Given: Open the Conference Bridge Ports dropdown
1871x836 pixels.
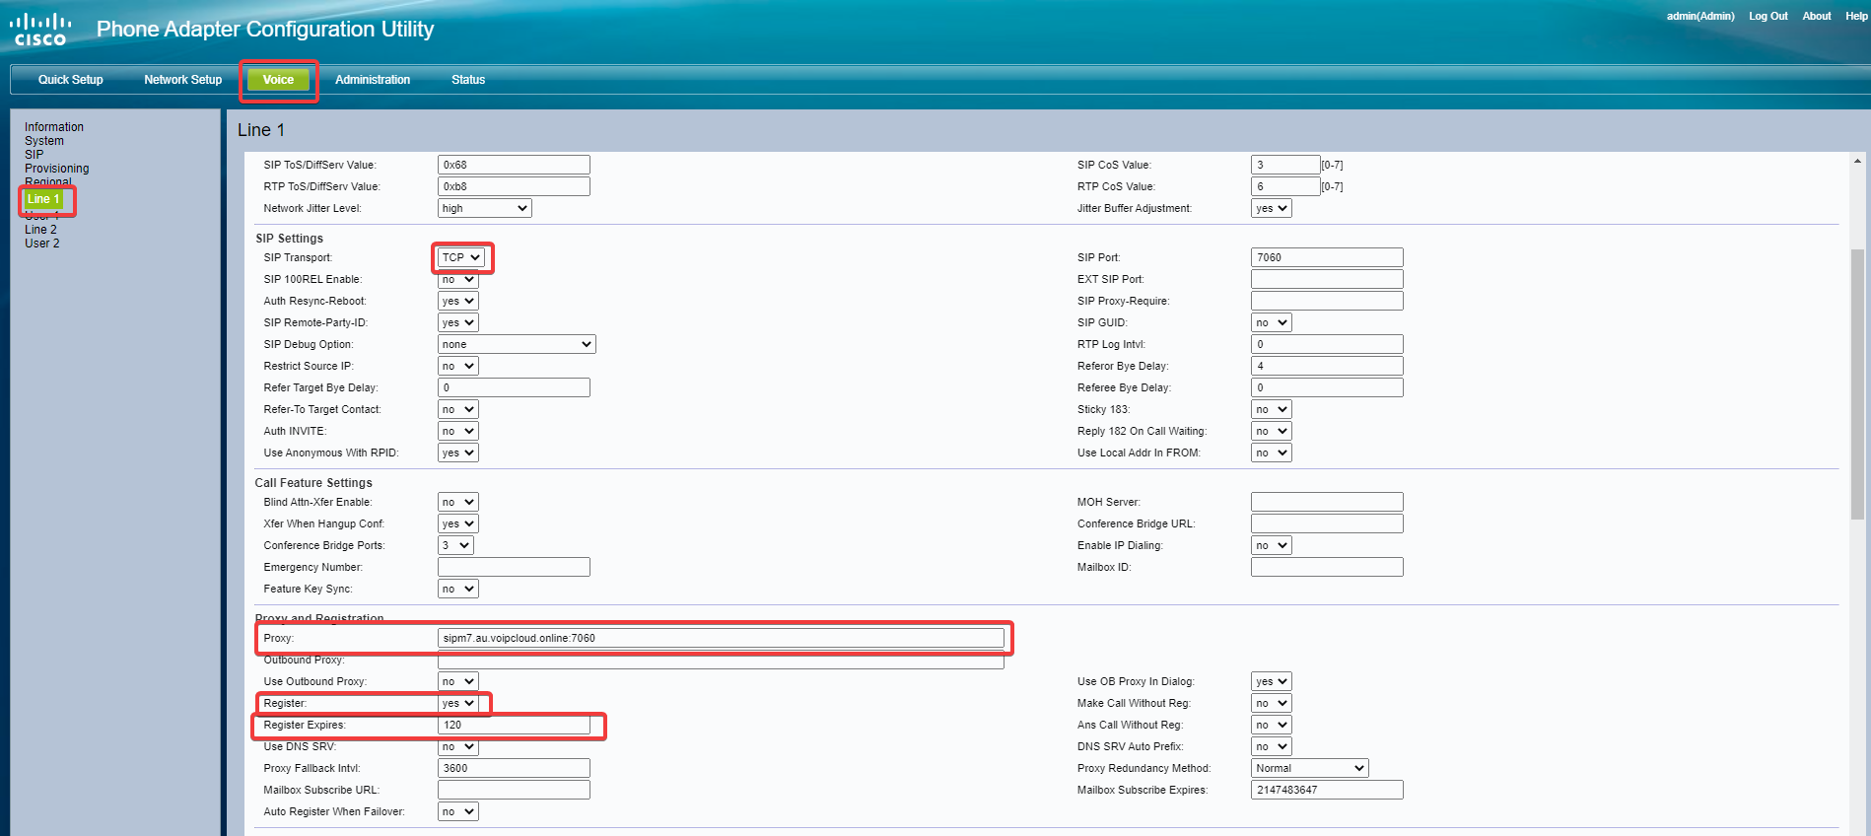Looking at the screenshot, I should click(x=455, y=545).
